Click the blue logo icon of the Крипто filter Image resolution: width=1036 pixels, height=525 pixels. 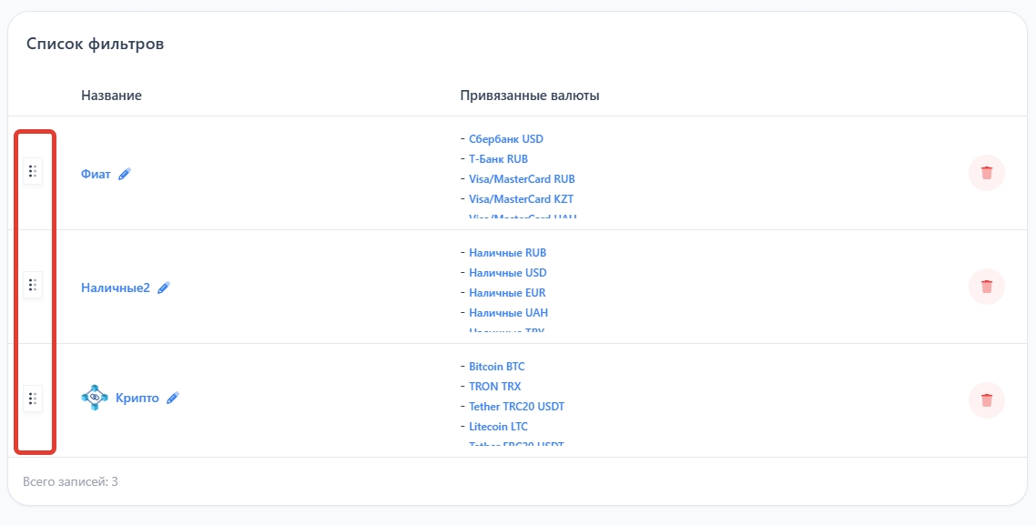tap(95, 398)
